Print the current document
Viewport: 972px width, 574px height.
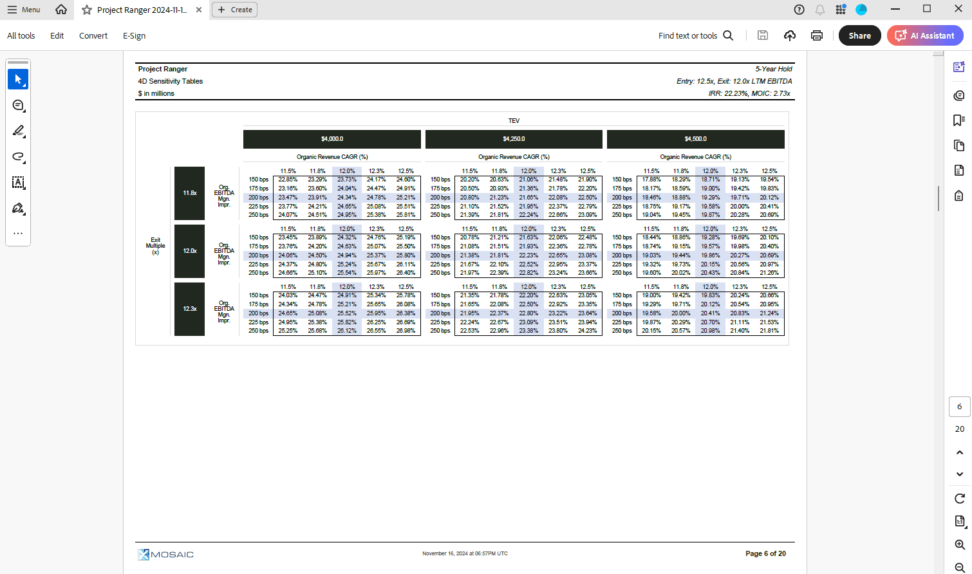click(817, 35)
